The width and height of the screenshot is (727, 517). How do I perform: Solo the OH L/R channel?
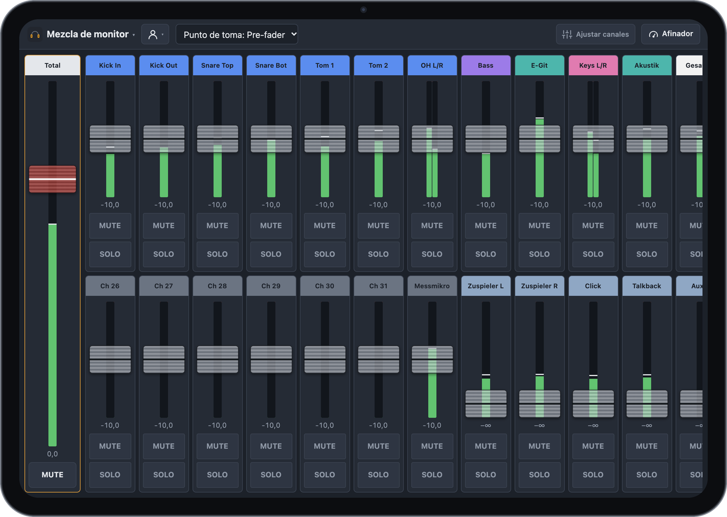(432, 254)
